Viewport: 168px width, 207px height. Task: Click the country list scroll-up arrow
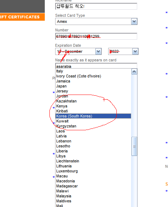click(134, 72)
